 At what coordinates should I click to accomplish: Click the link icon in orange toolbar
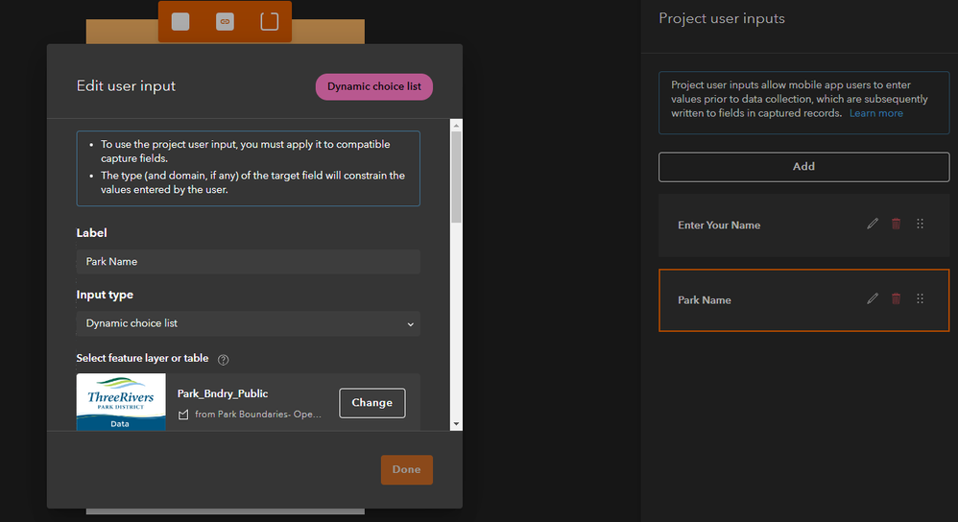pos(225,21)
